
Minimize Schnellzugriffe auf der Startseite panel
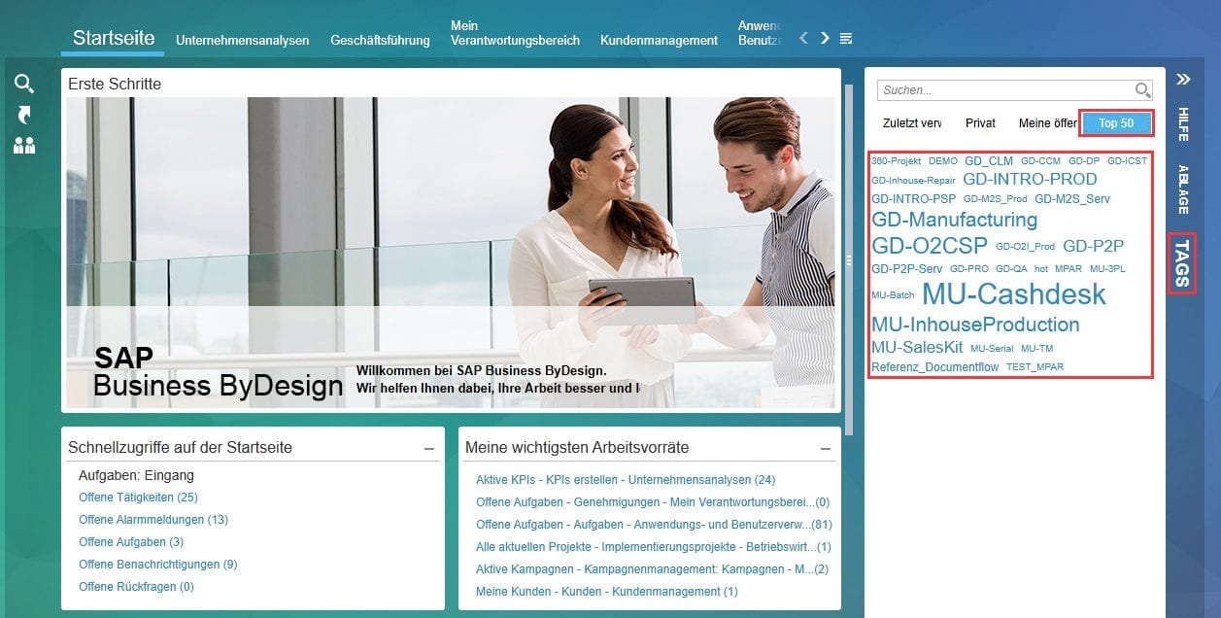click(428, 449)
